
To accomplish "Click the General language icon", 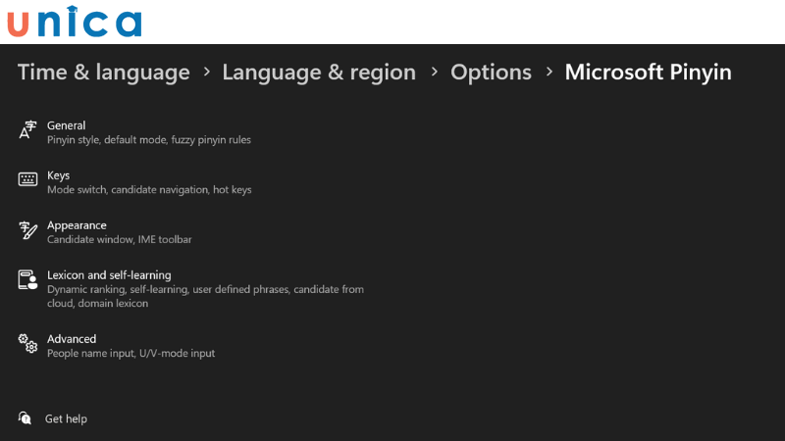I will click(27, 131).
